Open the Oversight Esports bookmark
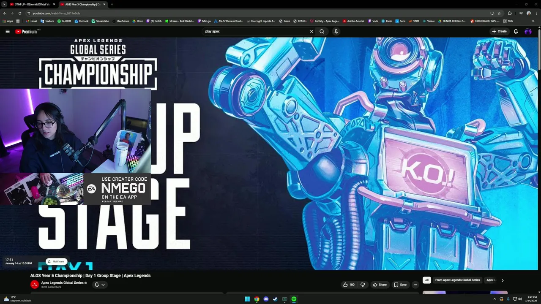 pos(260,21)
